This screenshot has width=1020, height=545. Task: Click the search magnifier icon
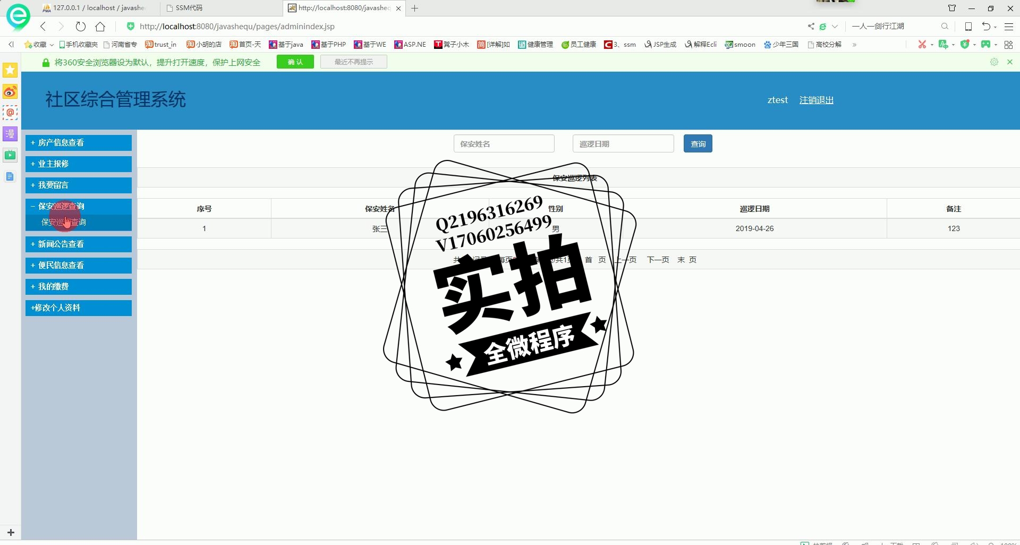tap(945, 26)
